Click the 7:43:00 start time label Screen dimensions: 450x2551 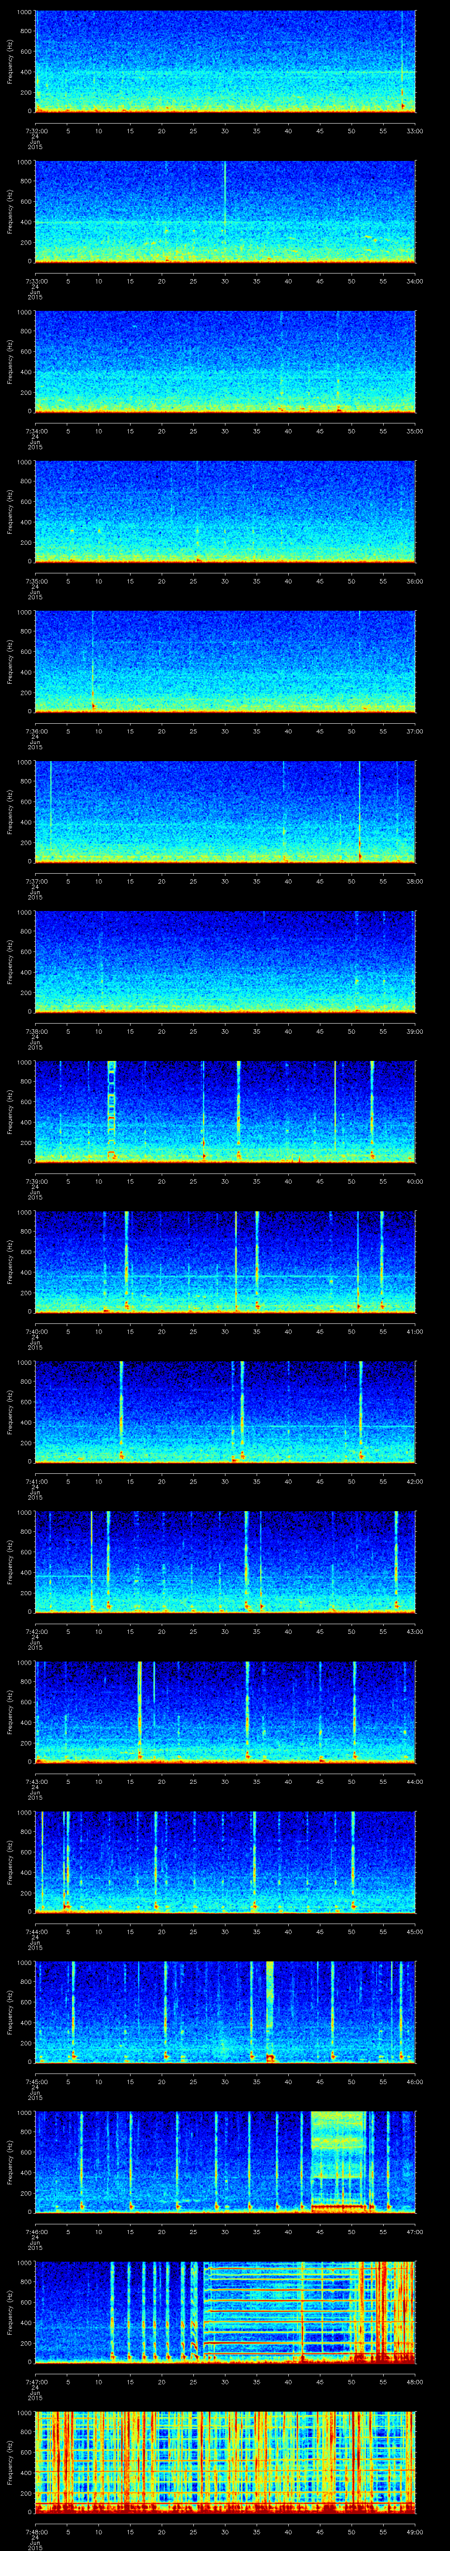pos(36,1782)
